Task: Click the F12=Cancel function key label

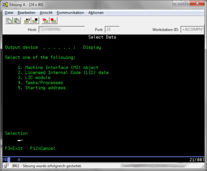Action: tap(42, 148)
